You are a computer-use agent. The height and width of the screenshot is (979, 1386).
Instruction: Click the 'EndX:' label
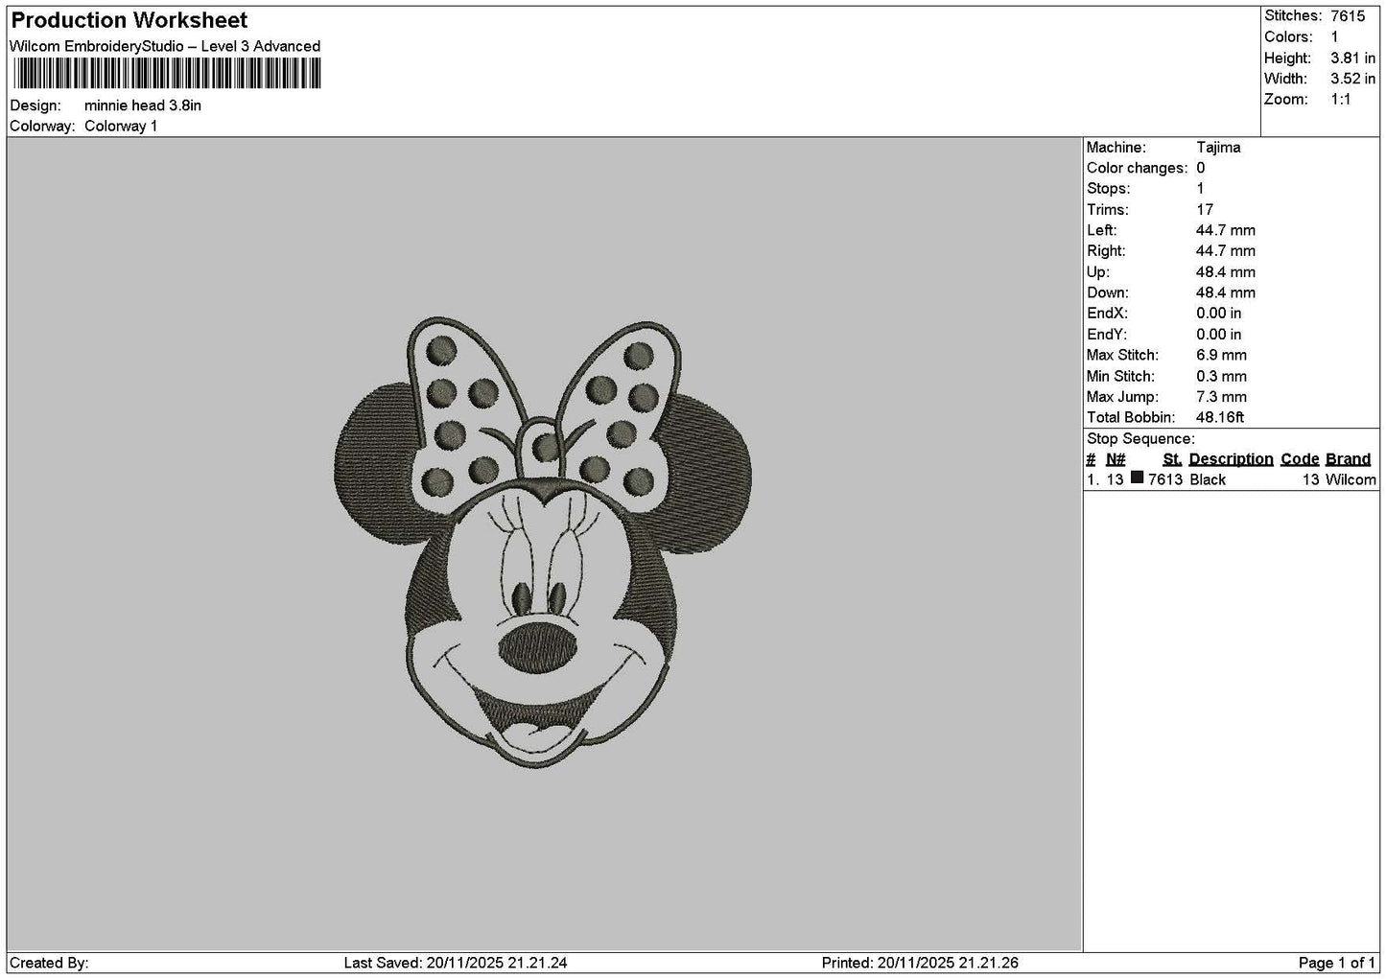click(x=1107, y=314)
